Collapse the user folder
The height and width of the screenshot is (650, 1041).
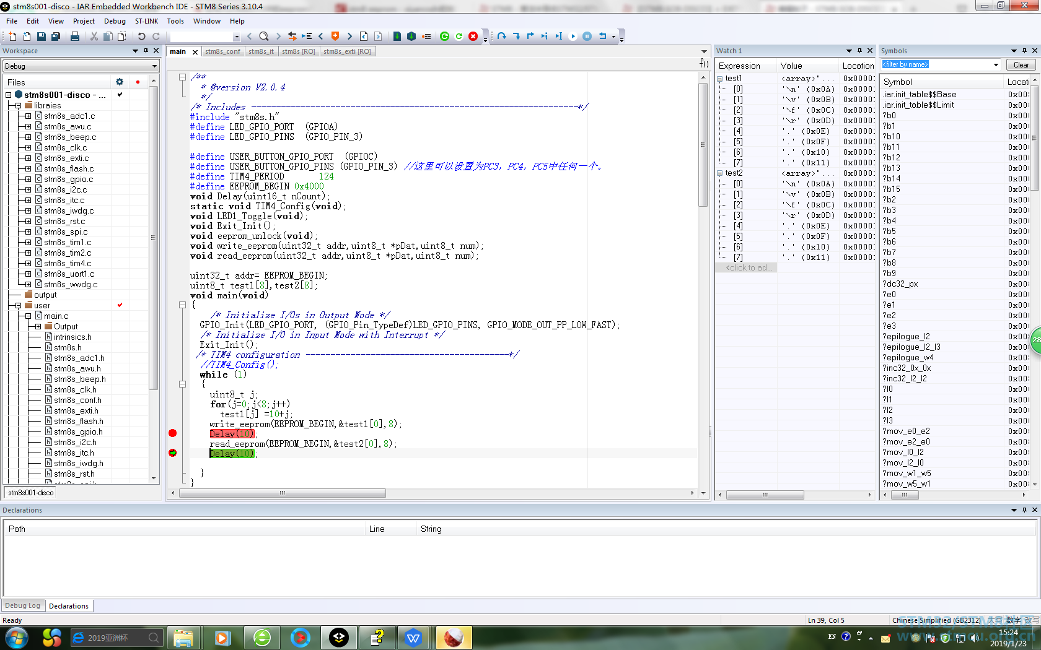coord(19,305)
